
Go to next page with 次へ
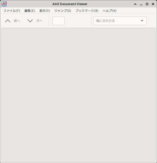tap(35, 21)
